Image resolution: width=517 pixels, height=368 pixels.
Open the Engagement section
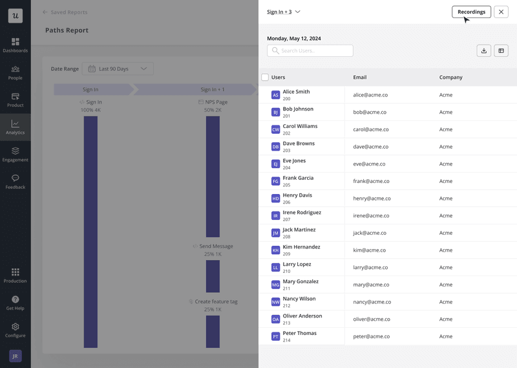coord(15,154)
